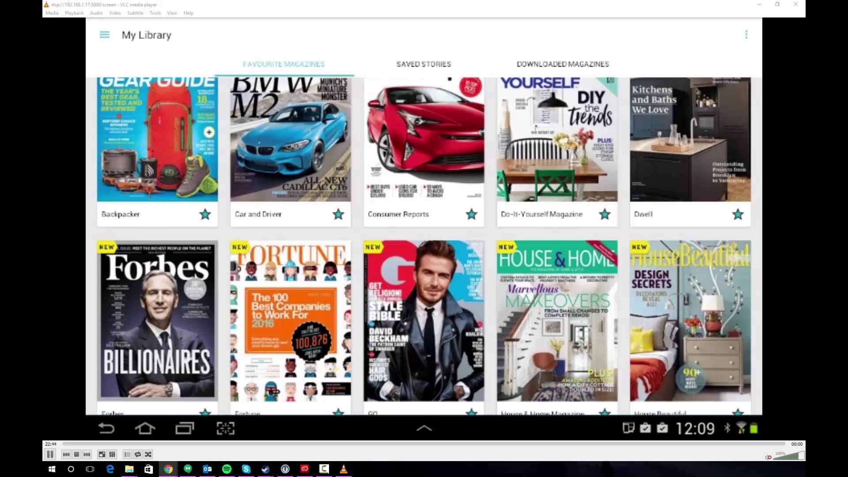Screen dimensions: 848x477
Task: Adjust the VLC volume slider
Action: coord(789,456)
